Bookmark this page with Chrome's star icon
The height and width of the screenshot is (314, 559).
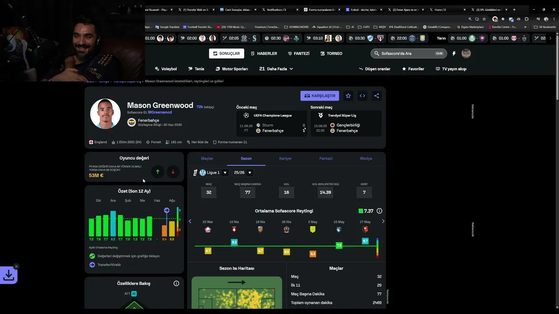(484, 19)
